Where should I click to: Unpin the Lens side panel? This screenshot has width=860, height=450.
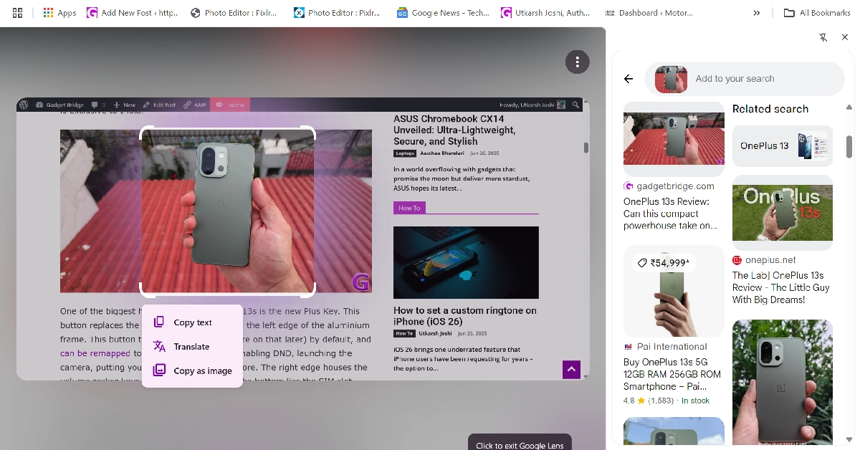(x=823, y=37)
